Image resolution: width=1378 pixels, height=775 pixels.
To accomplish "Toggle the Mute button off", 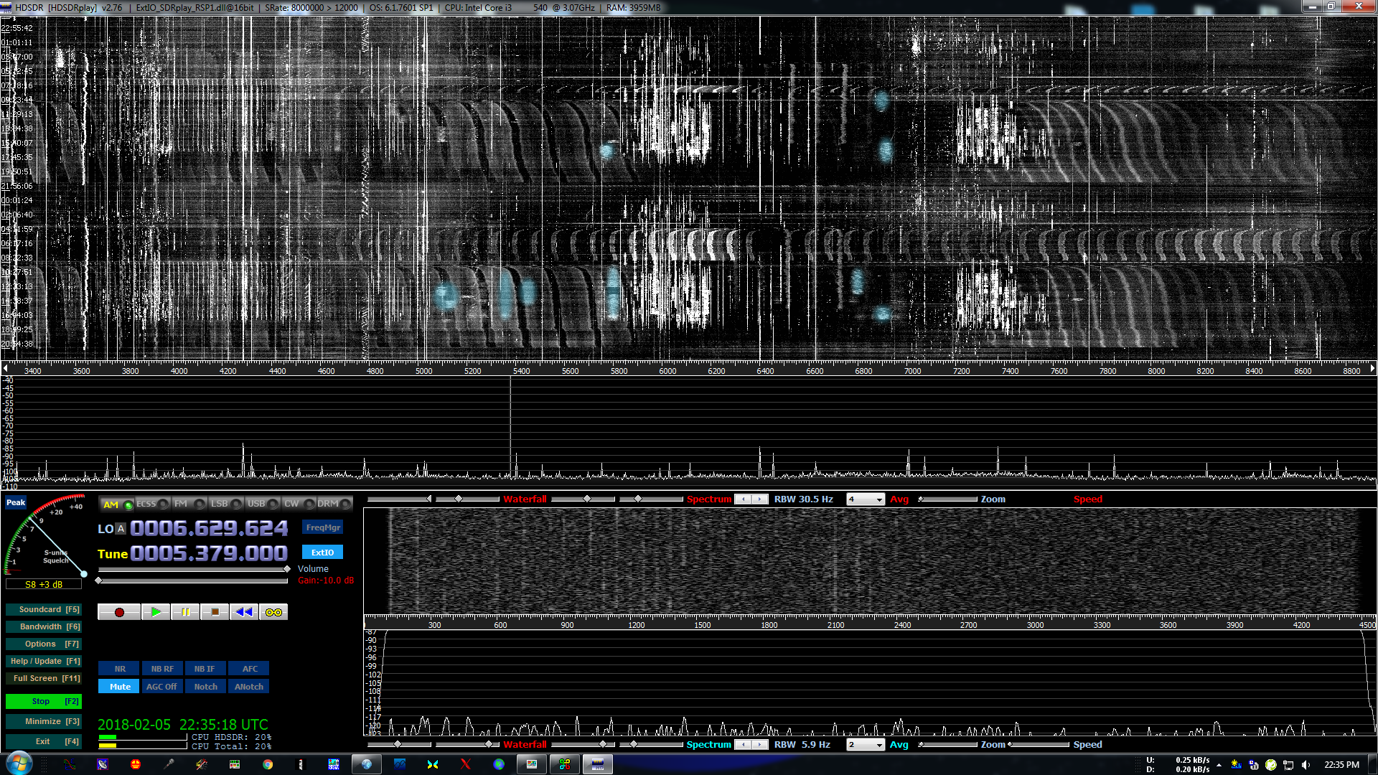I will 120,687.
